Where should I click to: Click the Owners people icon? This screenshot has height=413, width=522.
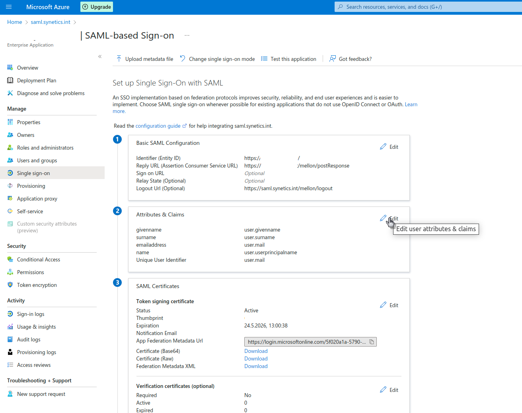coord(10,135)
